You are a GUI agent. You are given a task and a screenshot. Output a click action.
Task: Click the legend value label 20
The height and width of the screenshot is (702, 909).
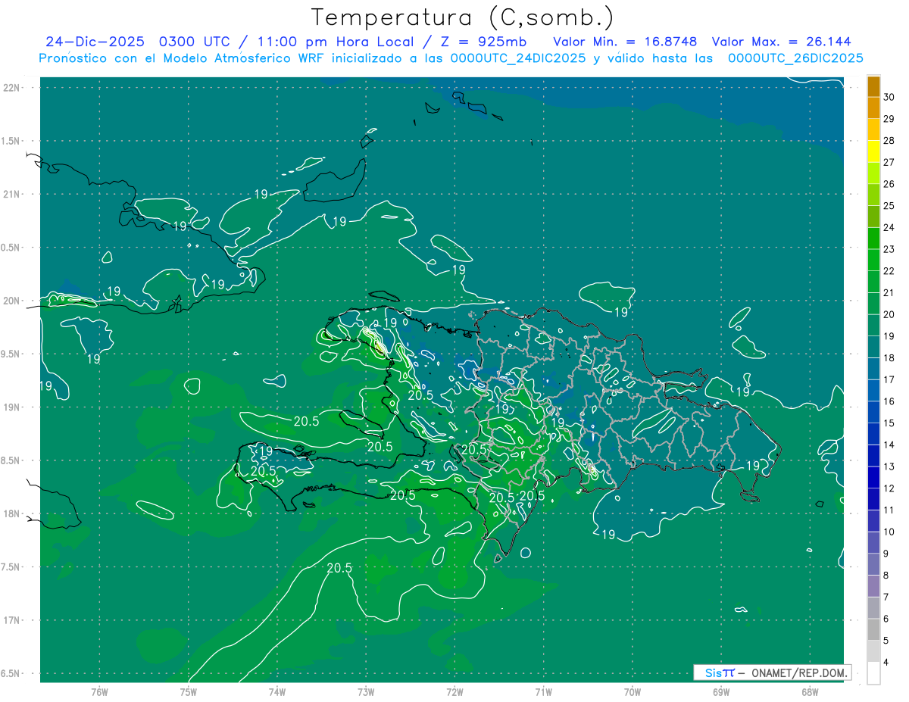point(889,314)
